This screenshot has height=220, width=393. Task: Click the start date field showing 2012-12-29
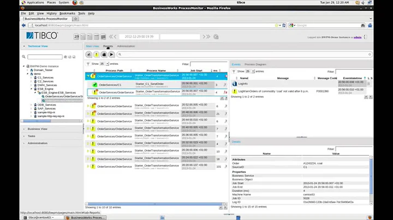pos(139,36)
